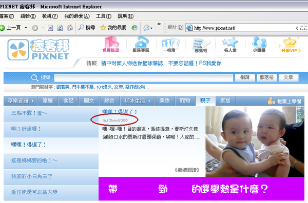Open the 我的最愛(A) menu
308x203 pixels.
pos(77,16)
